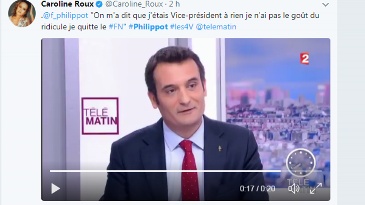Click the Caroline Roux display name

pos(67,4)
